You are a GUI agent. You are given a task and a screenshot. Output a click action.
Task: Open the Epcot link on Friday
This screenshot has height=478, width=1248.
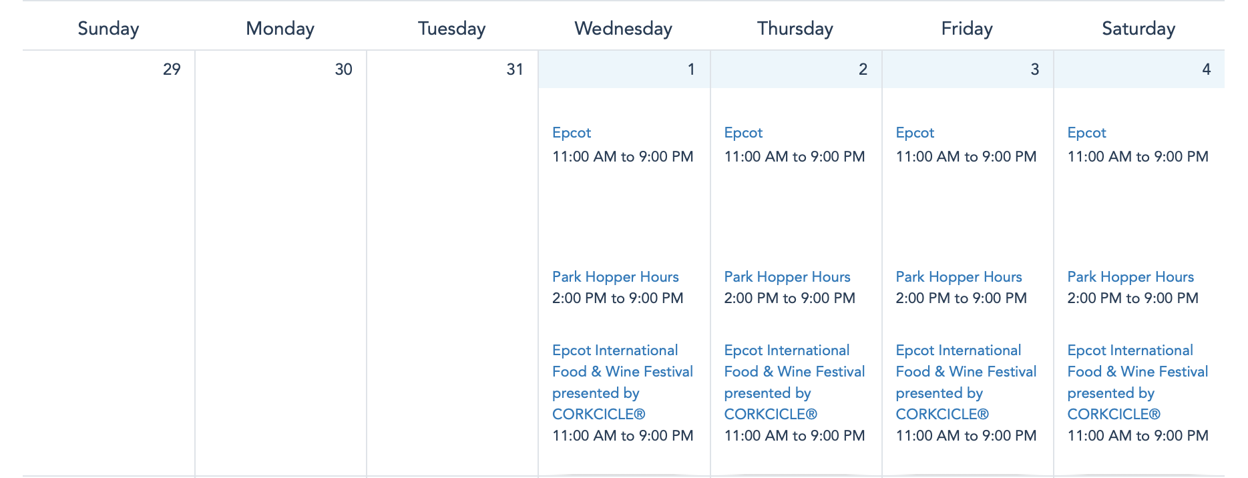(x=915, y=133)
